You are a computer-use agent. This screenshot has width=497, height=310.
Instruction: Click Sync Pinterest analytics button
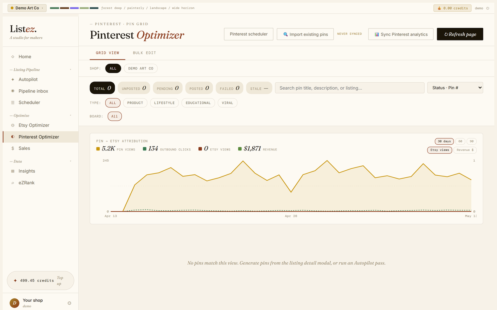pos(401,34)
